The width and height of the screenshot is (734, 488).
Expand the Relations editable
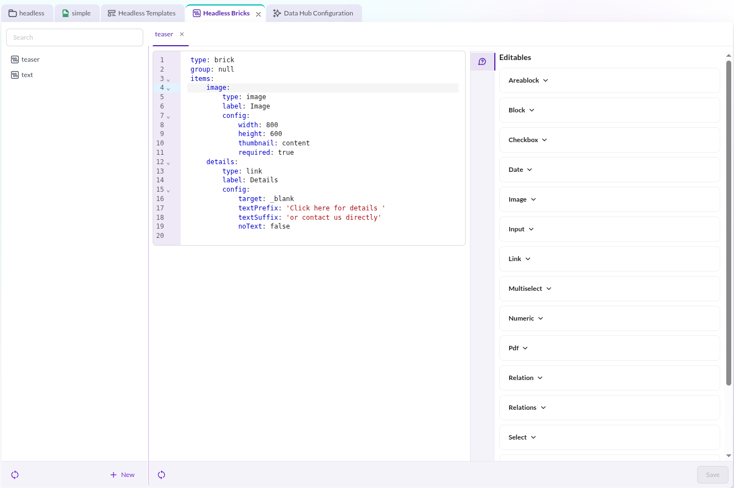click(x=609, y=408)
